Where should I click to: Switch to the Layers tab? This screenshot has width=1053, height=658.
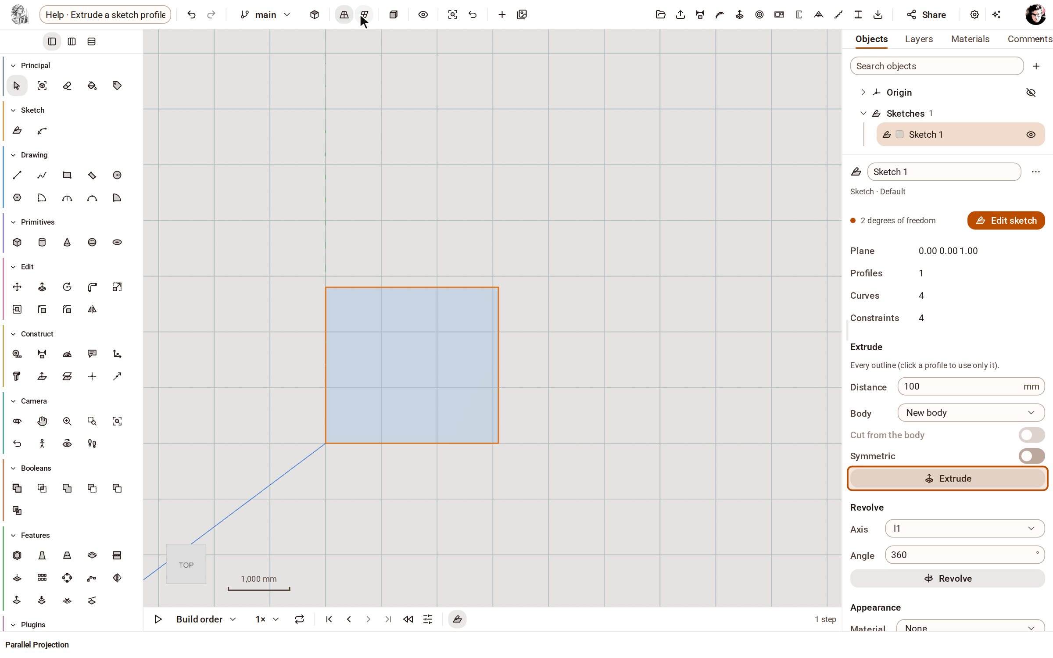click(x=919, y=39)
